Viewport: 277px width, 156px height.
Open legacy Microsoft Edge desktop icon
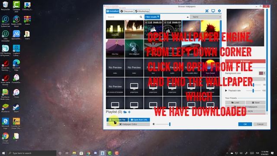pyautogui.click(x=5, y=123)
